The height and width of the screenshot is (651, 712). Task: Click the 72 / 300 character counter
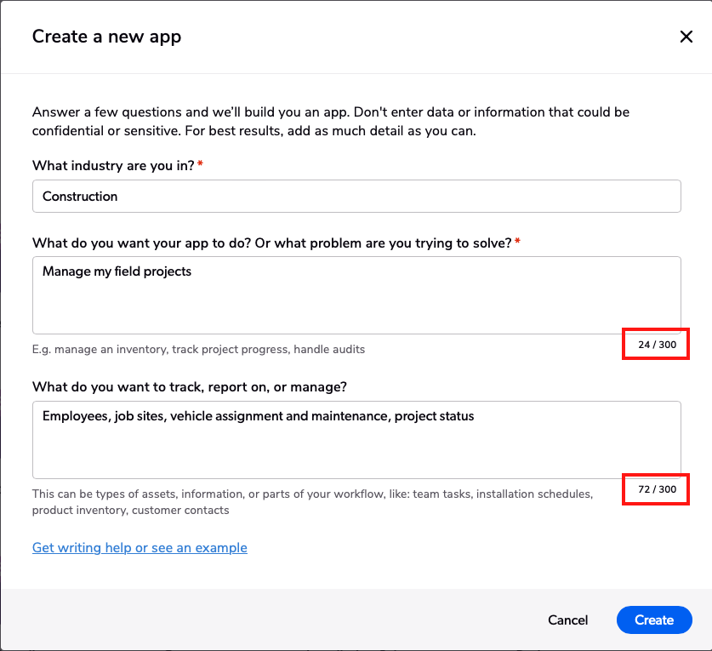[x=657, y=489]
